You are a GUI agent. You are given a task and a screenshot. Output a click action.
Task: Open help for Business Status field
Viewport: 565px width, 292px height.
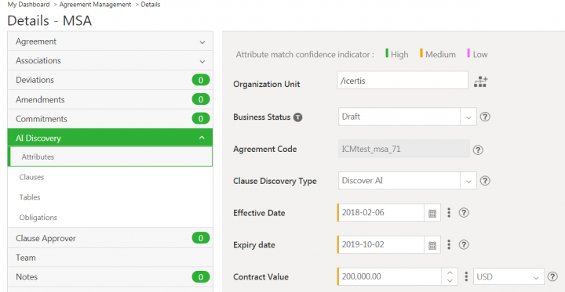[485, 117]
